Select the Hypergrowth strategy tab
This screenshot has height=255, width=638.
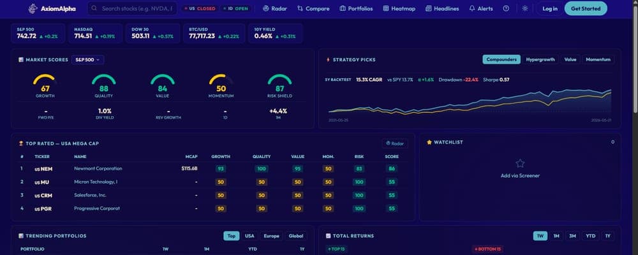point(540,59)
